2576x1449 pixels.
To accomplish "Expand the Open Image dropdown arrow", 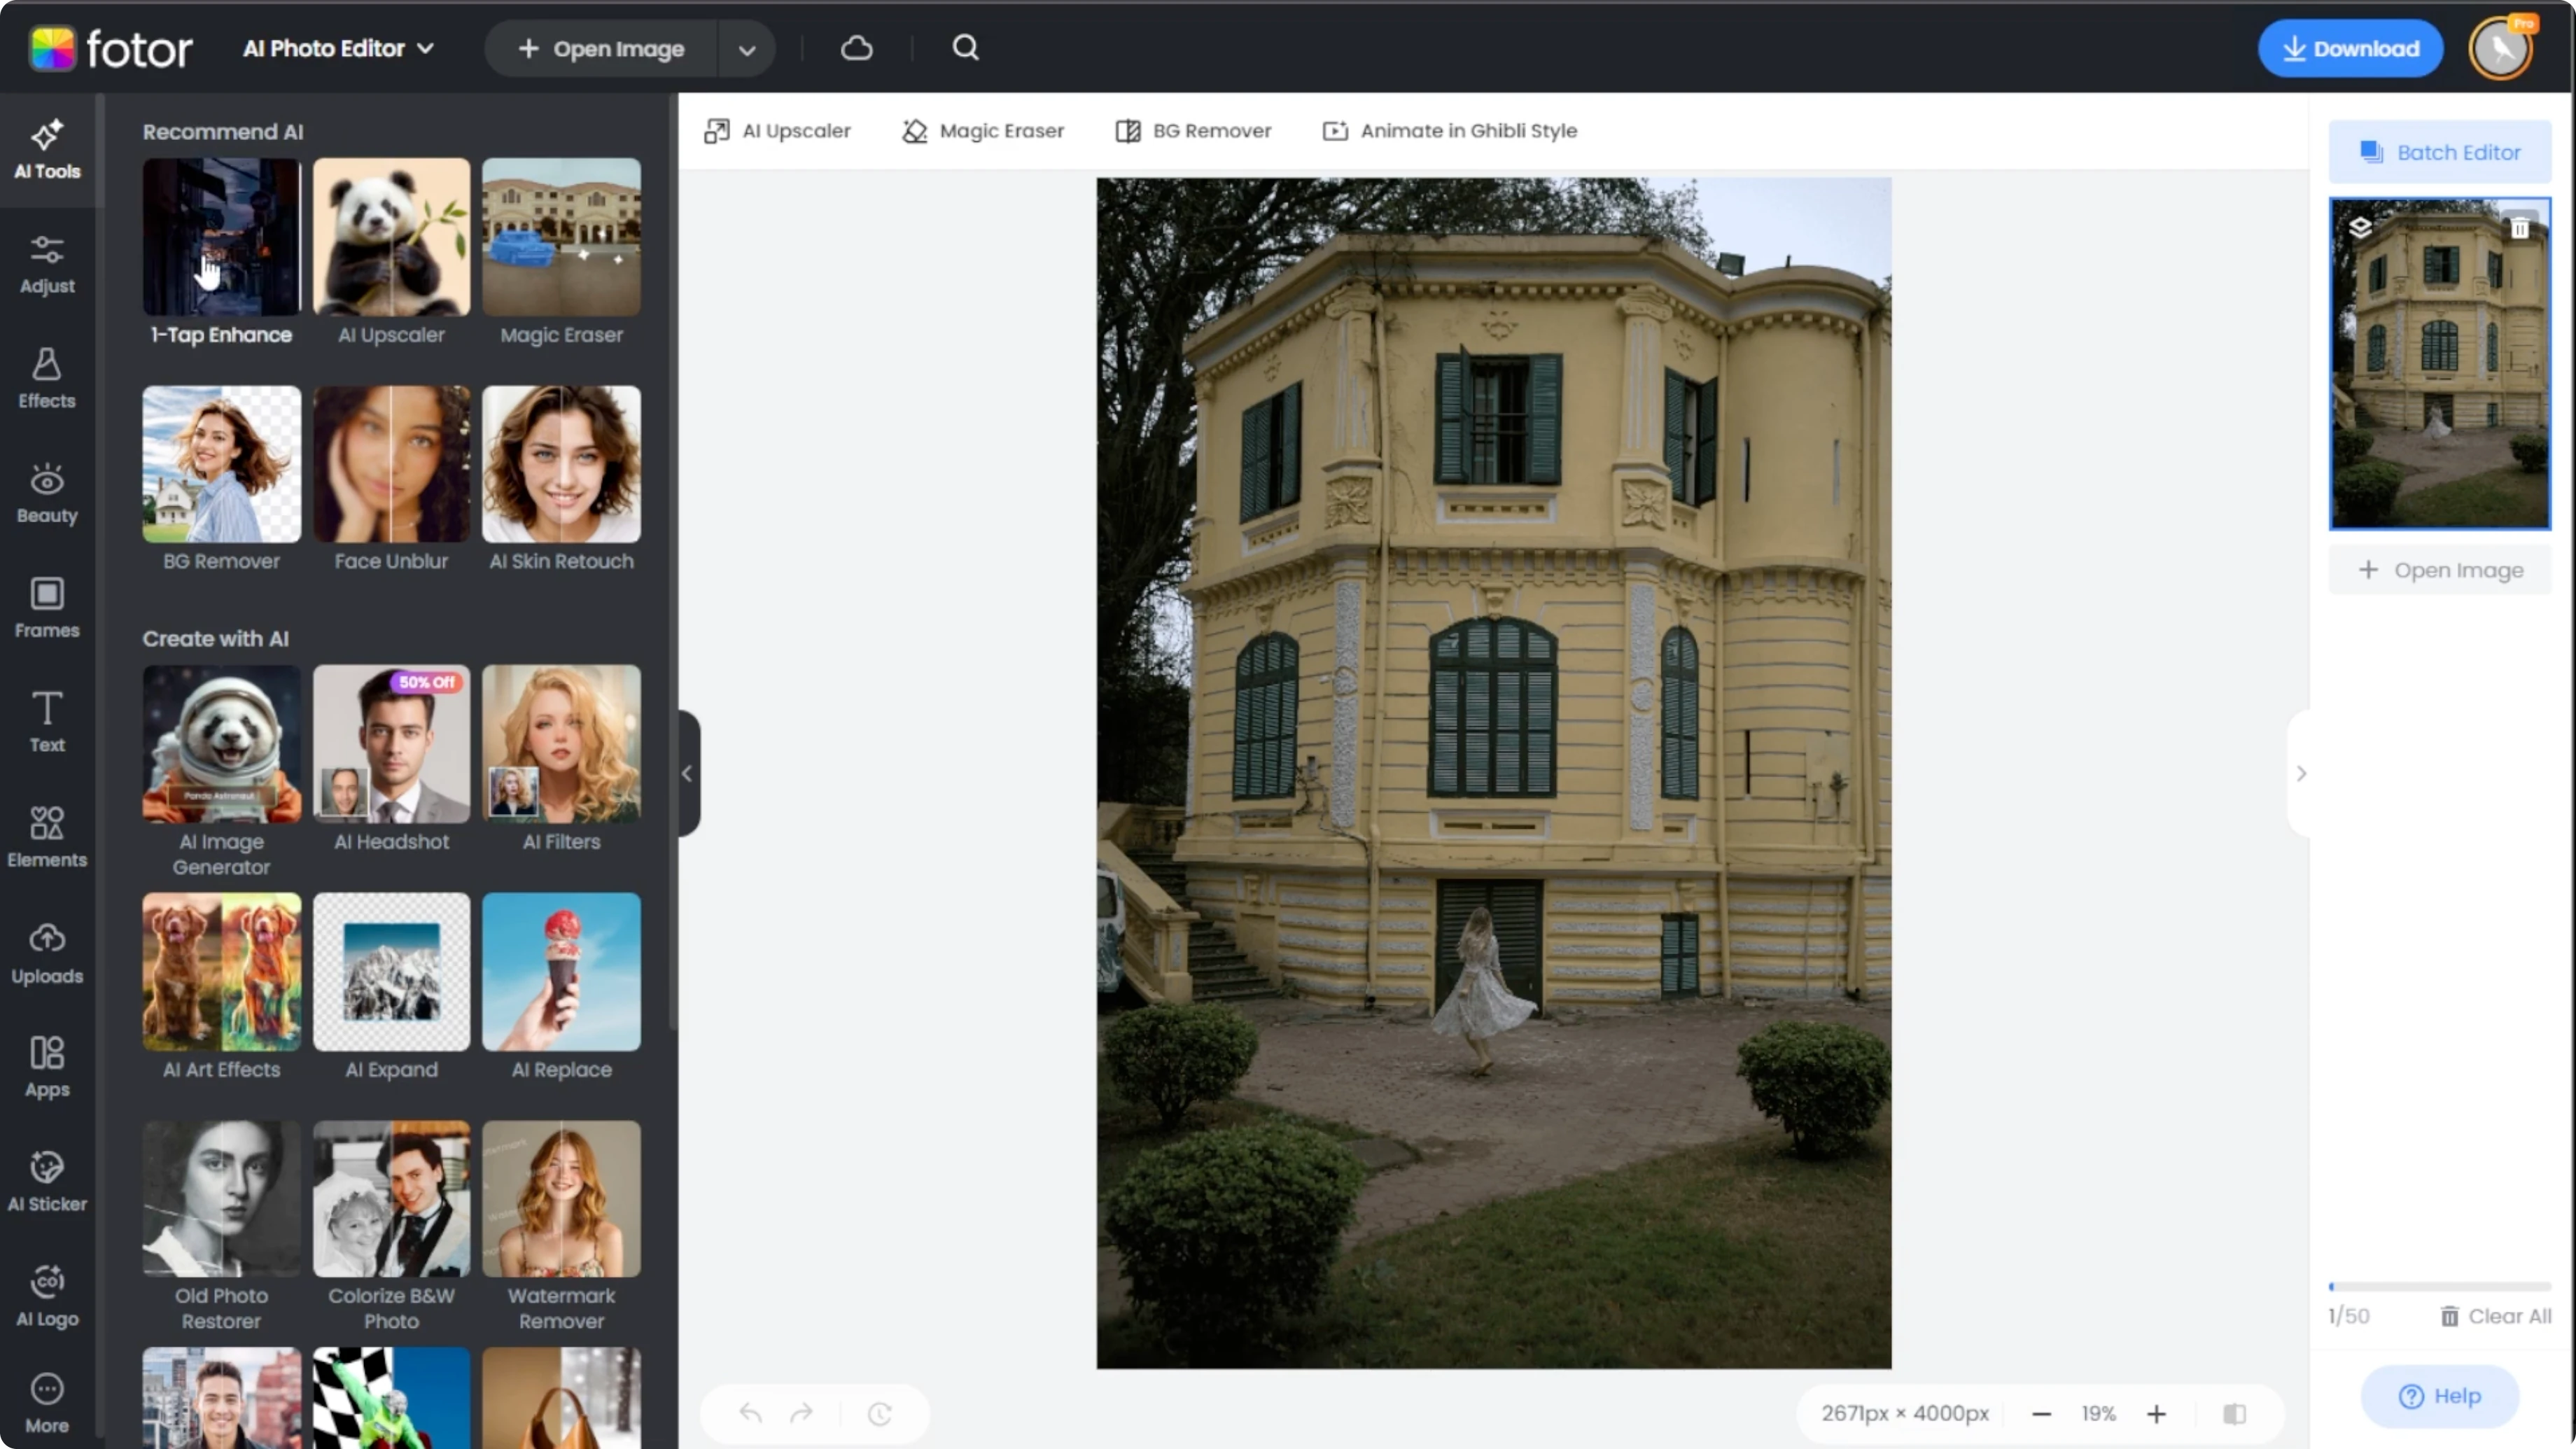I will 746,49.
